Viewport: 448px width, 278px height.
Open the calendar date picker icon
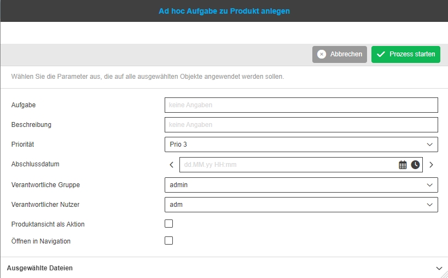(403, 165)
